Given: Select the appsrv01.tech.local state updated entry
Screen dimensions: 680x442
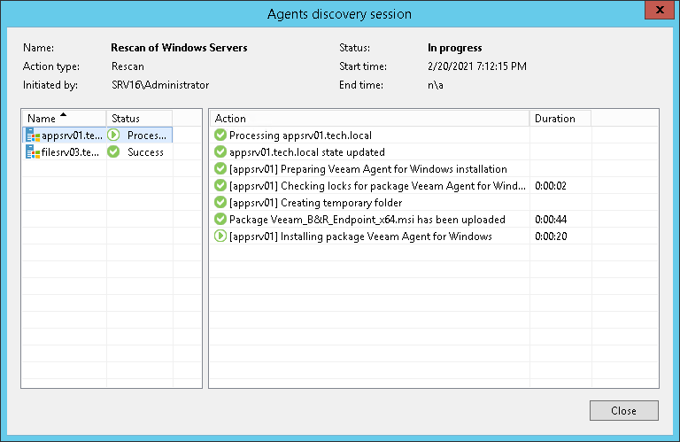Looking at the screenshot, I should pyautogui.click(x=306, y=152).
